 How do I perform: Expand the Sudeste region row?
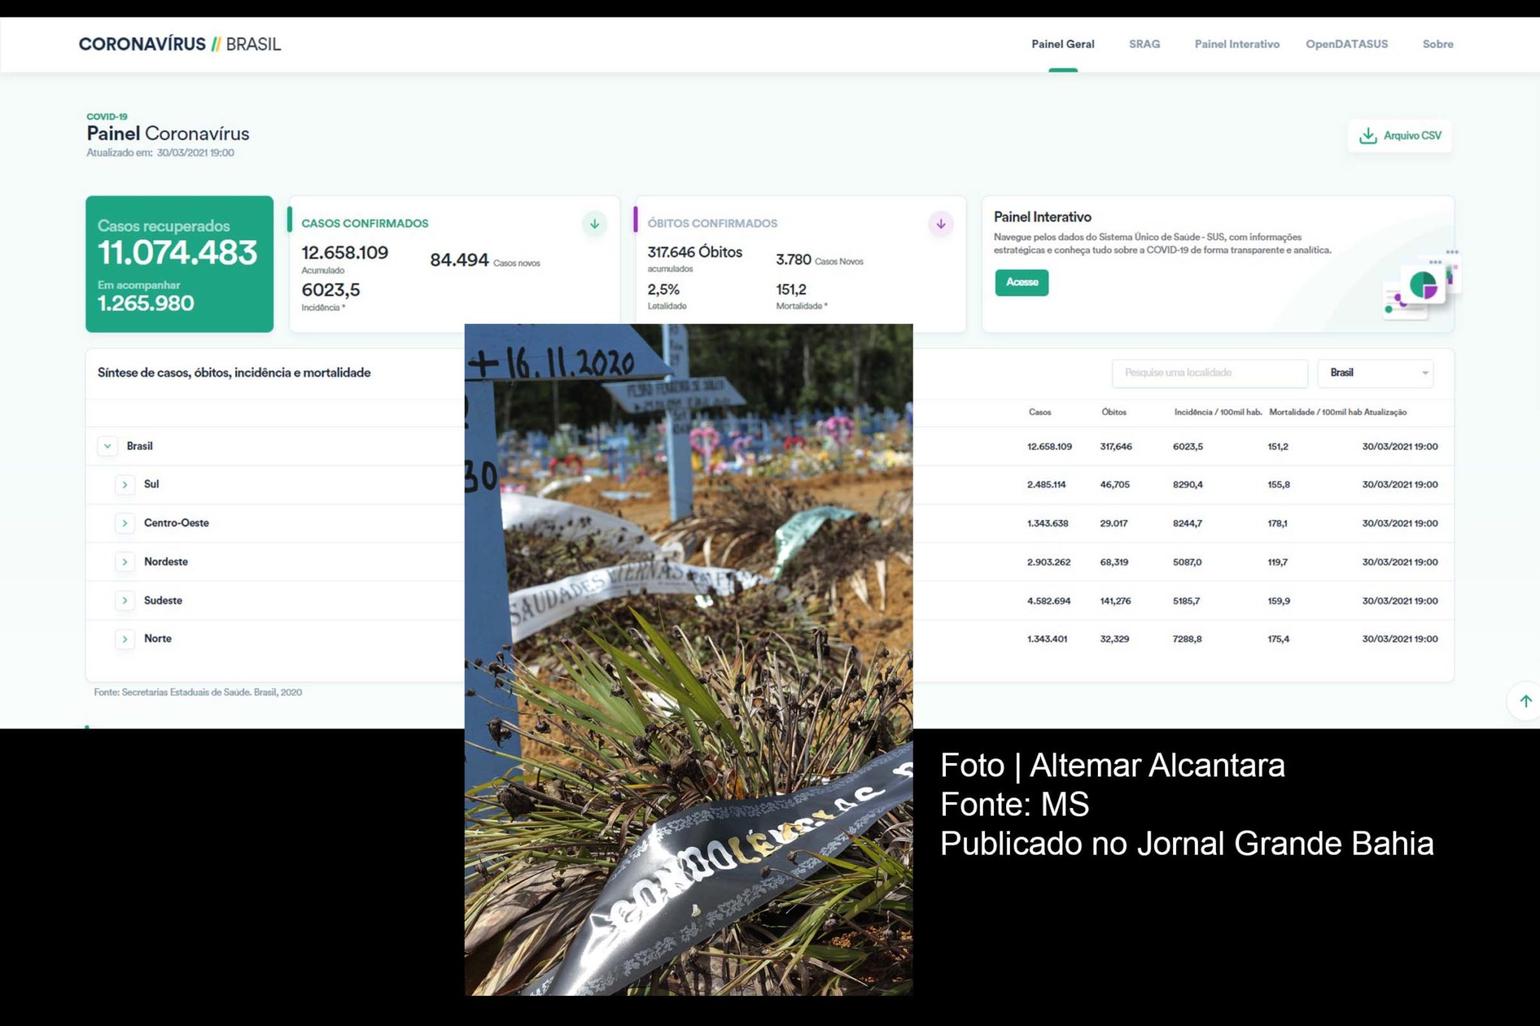[x=125, y=601]
